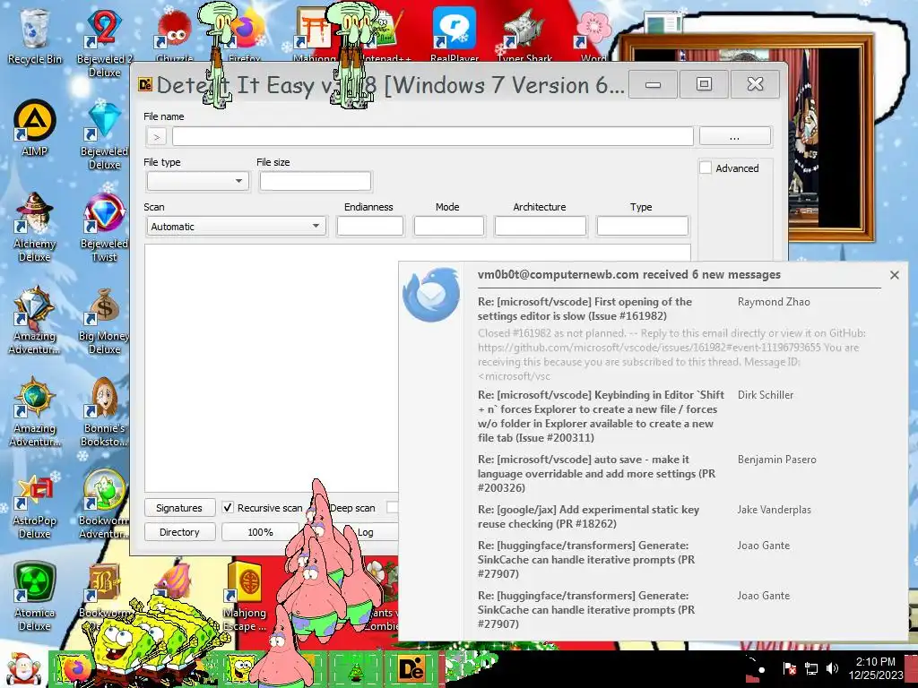Enable the Advanced checkbox
The height and width of the screenshot is (688, 918).
pos(706,168)
